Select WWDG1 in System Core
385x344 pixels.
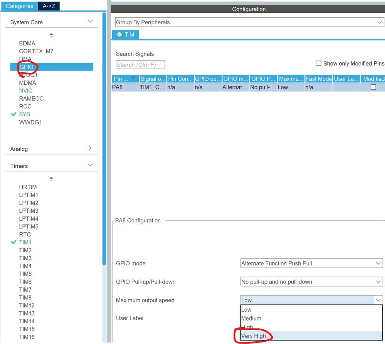(x=30, y=122)
